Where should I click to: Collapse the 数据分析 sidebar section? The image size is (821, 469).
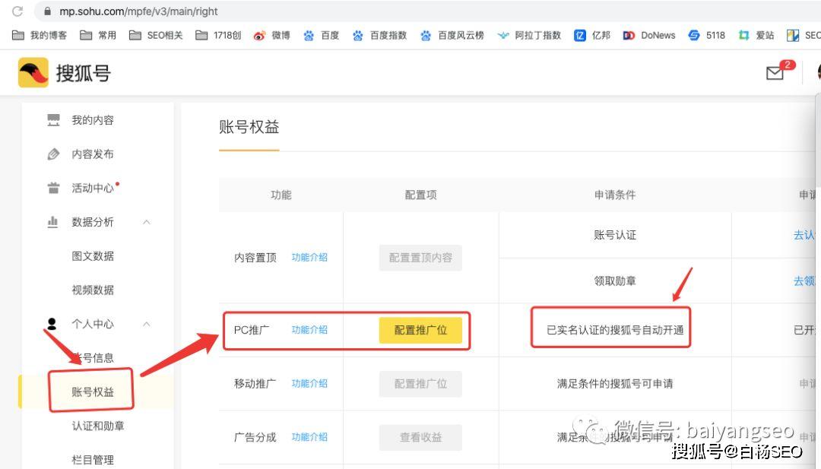[x=147, y=222]
